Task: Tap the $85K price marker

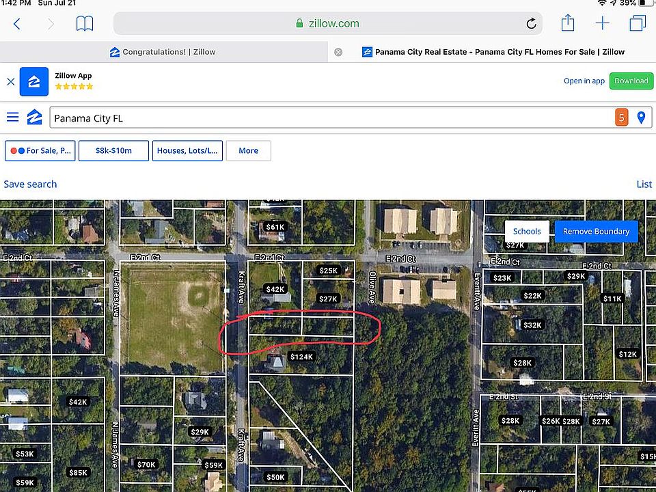Action: coord(78,472)
